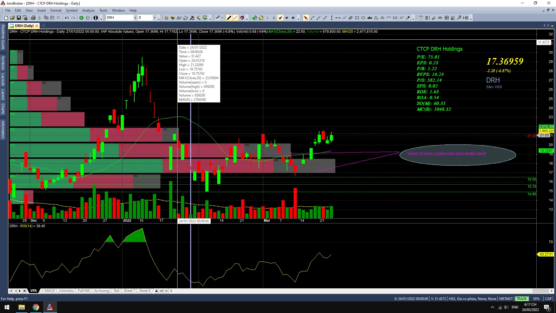
Task: Toggle the weekly interval 'w' button
Action: point(287,18)
